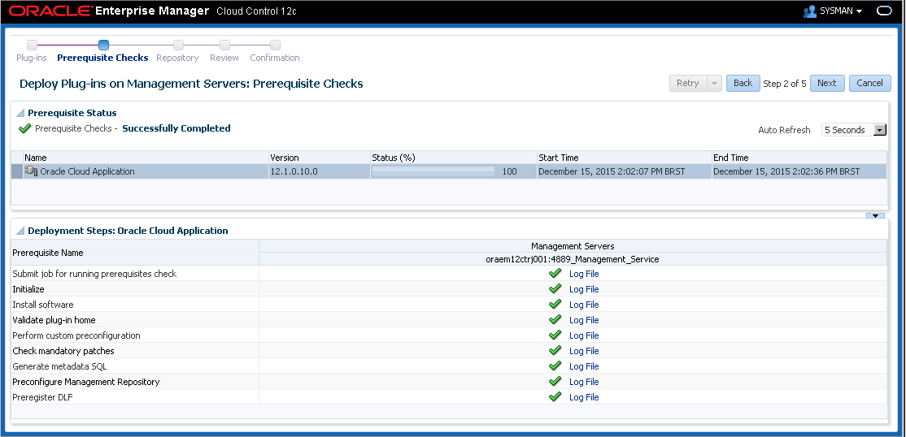Viewport: 906px width, 437px height.
Task: Click the splitter collapse arrow above Deployment Steps
Action: 875,215
